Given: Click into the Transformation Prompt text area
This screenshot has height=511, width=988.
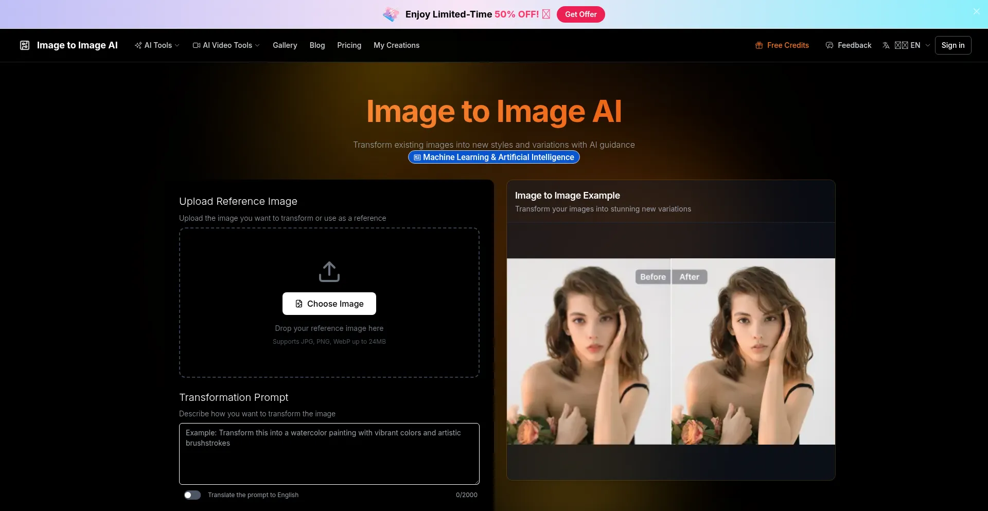Looking at the screenshot, I should [329, 454].
